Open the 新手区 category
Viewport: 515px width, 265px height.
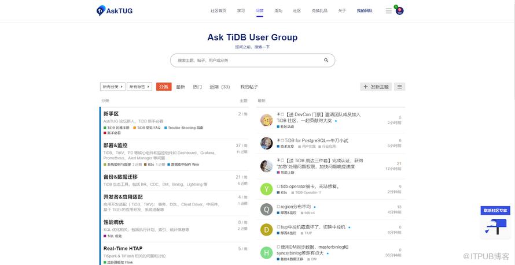(111, 114)
